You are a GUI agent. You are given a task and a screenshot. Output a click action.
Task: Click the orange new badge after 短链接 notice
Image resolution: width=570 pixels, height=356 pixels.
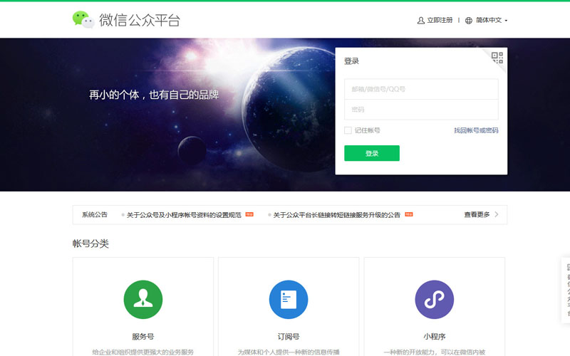pyautogui.click(x=408, y=214)
